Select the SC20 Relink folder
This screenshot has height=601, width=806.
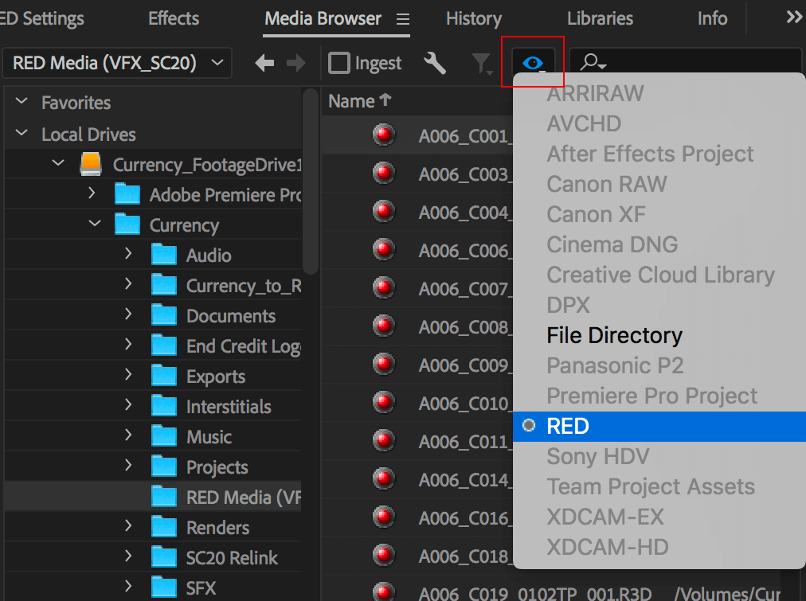pos(232,558)
